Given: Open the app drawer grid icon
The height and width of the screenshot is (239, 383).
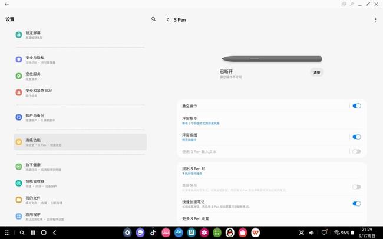Looking at the screenshot, I should [7, 233].
